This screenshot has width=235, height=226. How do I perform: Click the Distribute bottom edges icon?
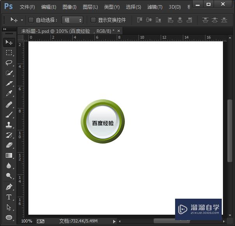(x=224, y=20)
